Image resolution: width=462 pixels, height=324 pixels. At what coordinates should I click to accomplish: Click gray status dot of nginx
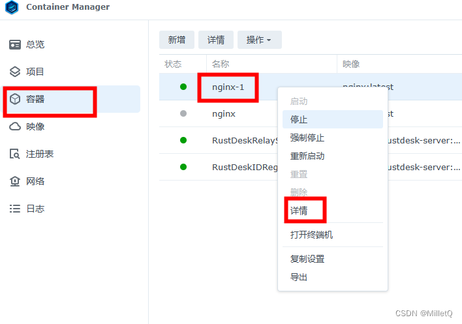click(183, 113)
